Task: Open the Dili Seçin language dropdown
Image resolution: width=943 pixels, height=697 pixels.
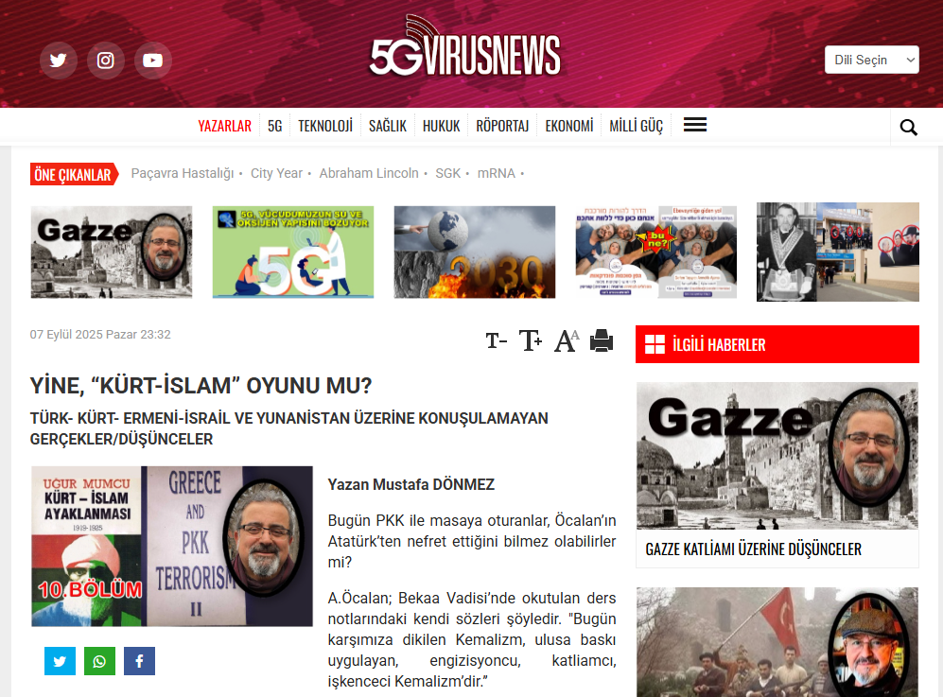Action: coord(871,60)
